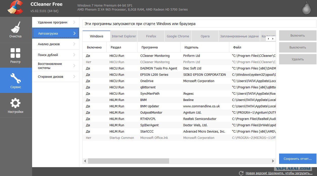This screenshot has height=176, width=317.
Task: Sort by the Включено column header
Action: tap(94, 47)
